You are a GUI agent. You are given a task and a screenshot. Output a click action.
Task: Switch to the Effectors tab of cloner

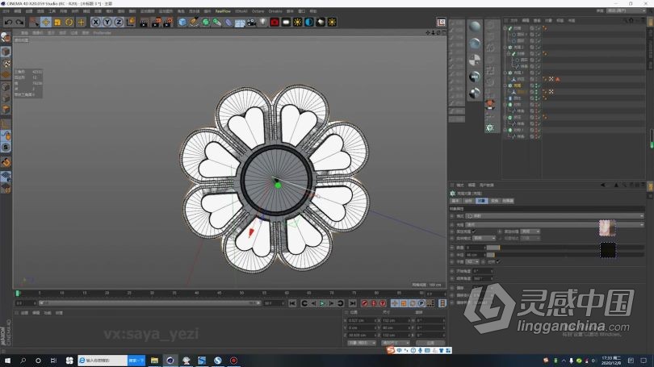pos(508,201)
